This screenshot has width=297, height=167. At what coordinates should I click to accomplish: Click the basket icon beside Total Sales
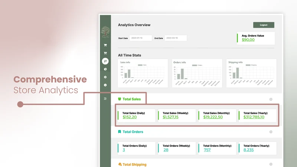click(120, 99)
